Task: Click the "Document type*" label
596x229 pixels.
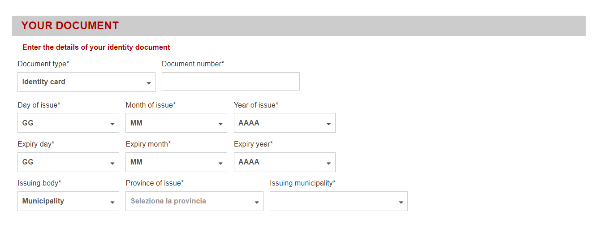Action: pos(43,64)
